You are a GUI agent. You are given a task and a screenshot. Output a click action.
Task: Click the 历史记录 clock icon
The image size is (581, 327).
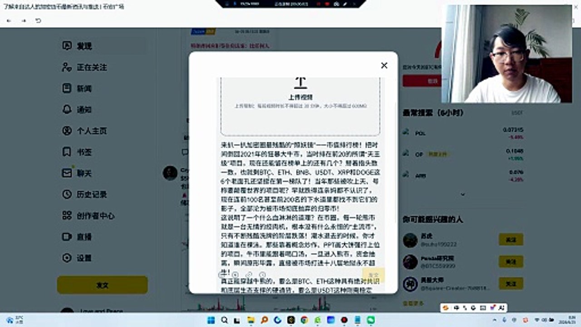[x=67, y=194]
